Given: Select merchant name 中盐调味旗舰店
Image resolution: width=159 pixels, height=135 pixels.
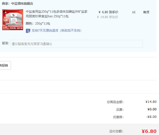Looking at the screenshot, I should [x=22, y=4].
